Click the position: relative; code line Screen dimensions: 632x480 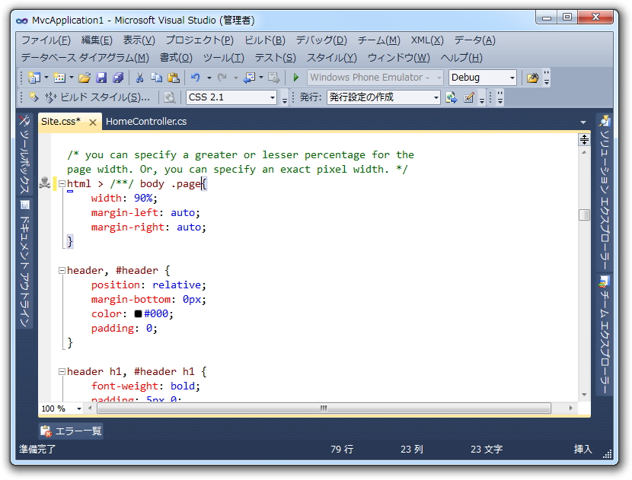pos(148,285)
